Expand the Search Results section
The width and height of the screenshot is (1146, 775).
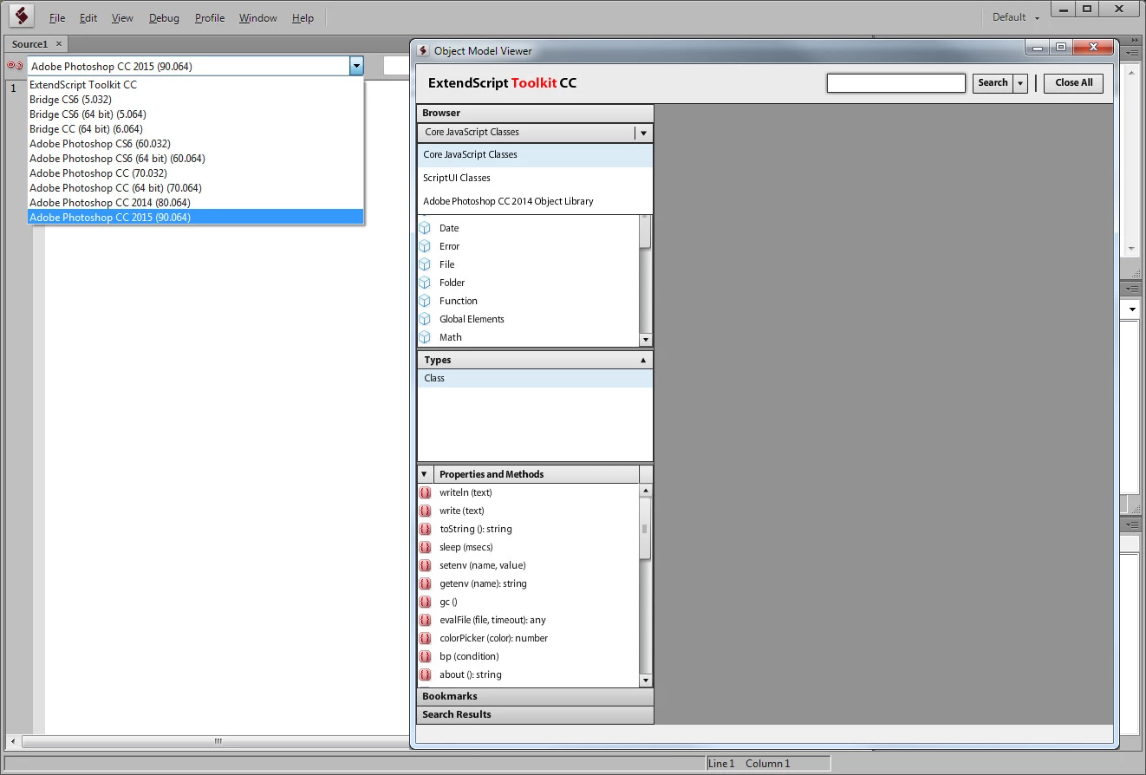click(535, 714)
